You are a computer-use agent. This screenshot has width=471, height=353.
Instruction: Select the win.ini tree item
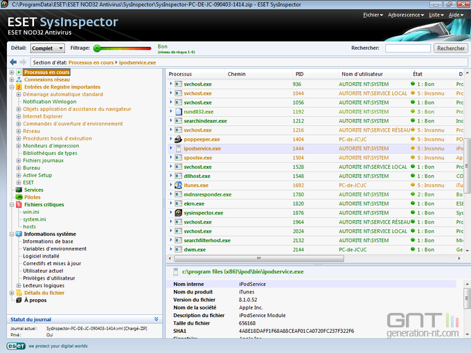click(31, 212)
